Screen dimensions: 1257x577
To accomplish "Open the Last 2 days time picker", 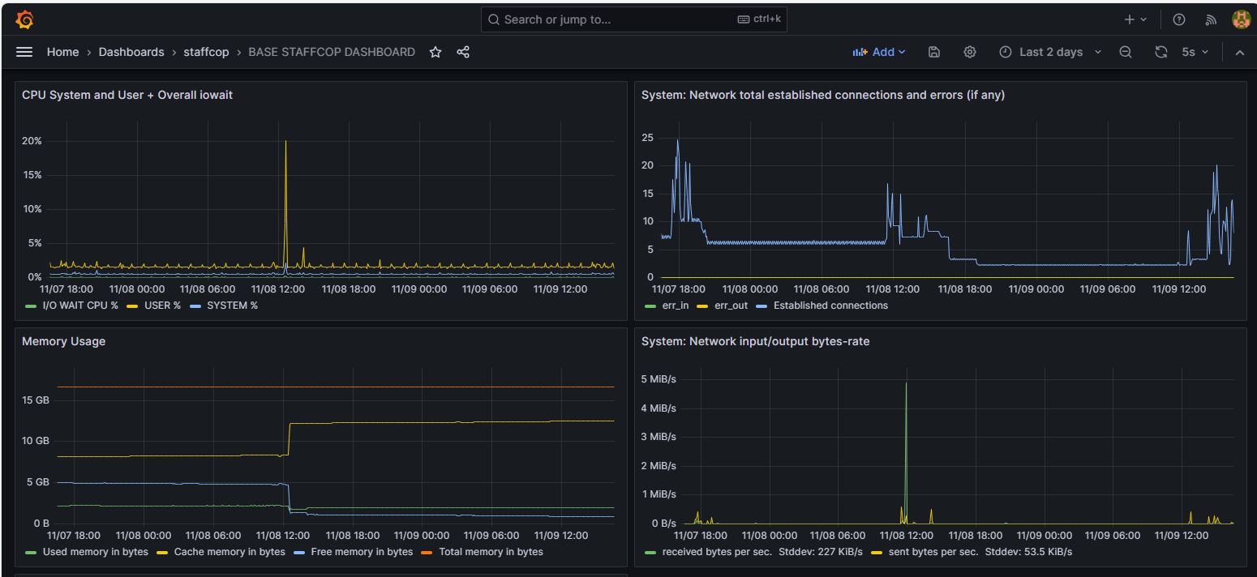I will coord(1049,51).
